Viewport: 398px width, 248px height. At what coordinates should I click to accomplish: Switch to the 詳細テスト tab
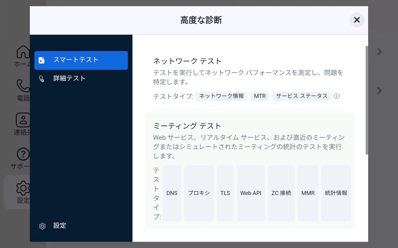[x=69, y=78]
